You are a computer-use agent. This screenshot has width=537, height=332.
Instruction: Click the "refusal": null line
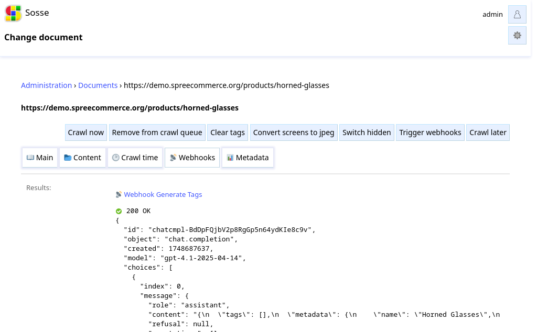[181, 324]
